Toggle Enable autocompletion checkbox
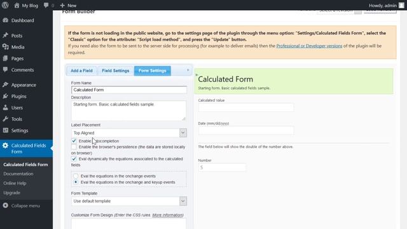The width and height of the screenshot is (407, 229). [74, 141]
